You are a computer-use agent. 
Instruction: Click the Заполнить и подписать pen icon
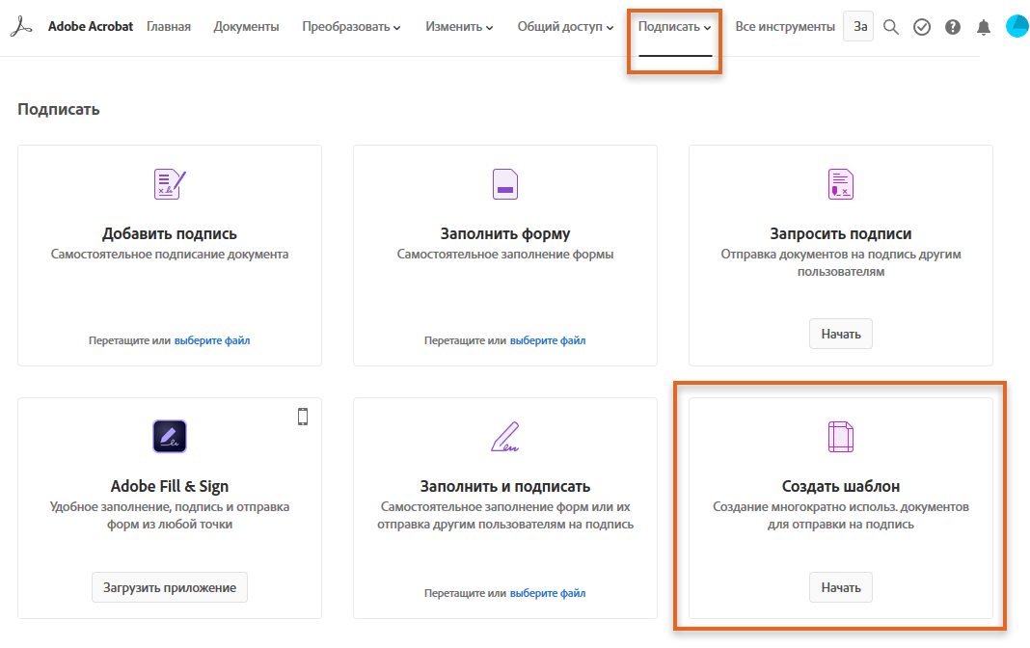coord(505,437)
